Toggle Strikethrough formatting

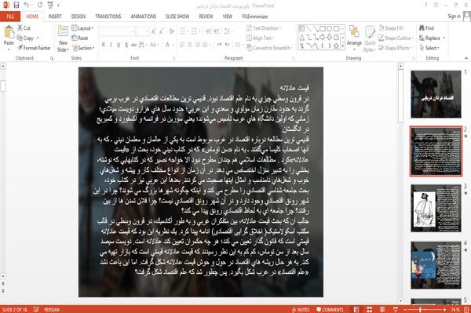click(x=133, y=45)
